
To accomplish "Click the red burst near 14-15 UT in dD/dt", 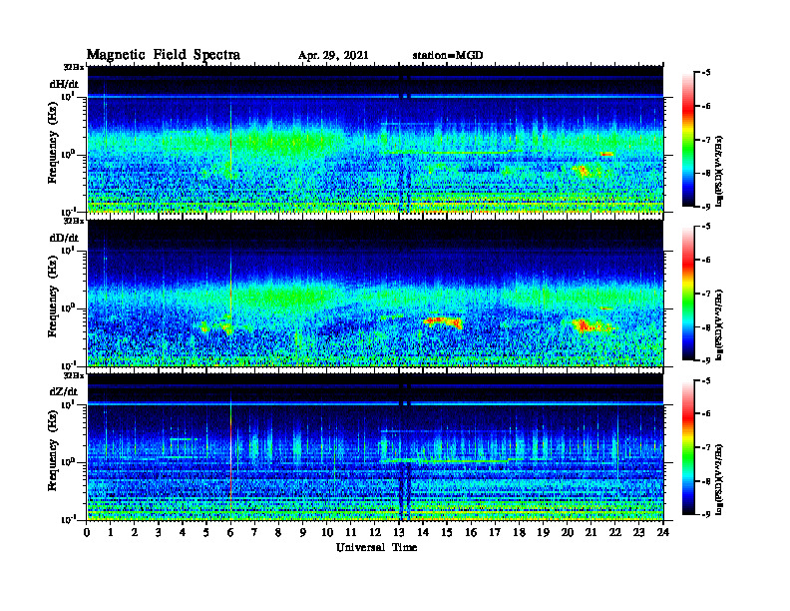I will pyautogui.click(x=442, y=321).
